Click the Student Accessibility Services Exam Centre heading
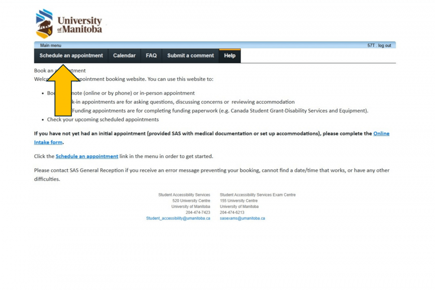The height and width of the screenshot is (290, 435). (x=258, y=195)
